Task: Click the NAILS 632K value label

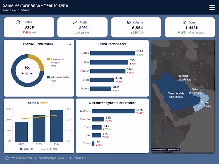Action: [140, 51]
